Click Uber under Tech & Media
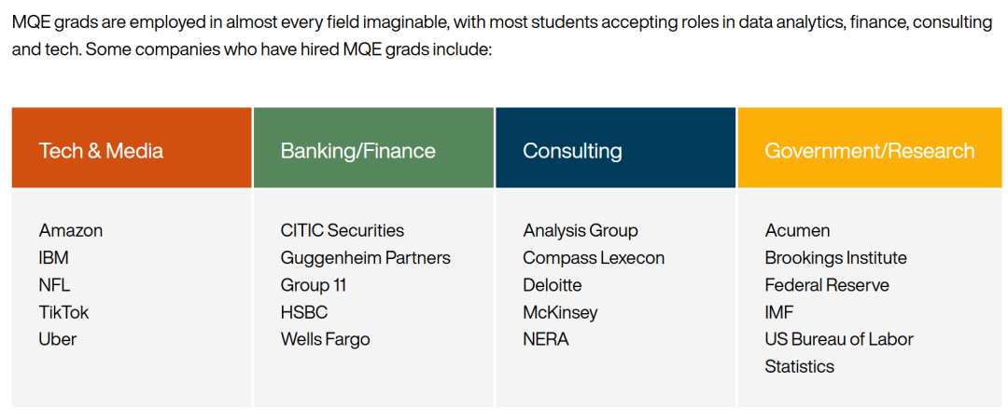 point(58,339)
